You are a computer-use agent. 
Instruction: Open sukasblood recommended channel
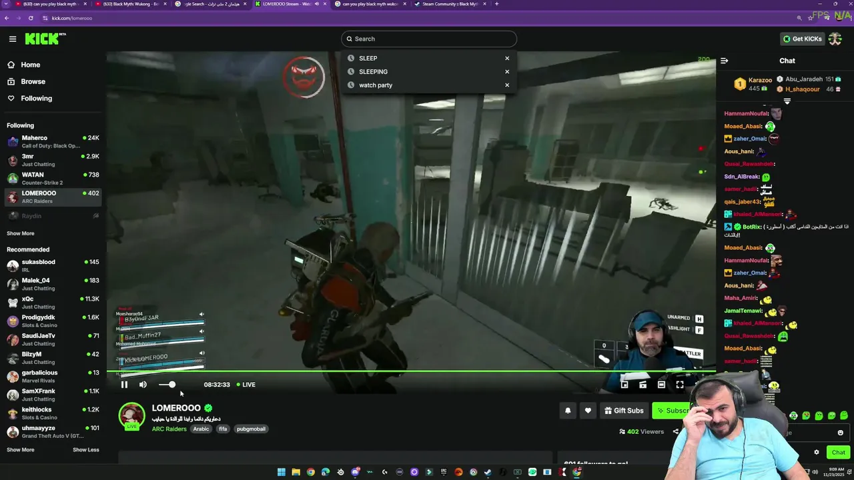point(53,265)
